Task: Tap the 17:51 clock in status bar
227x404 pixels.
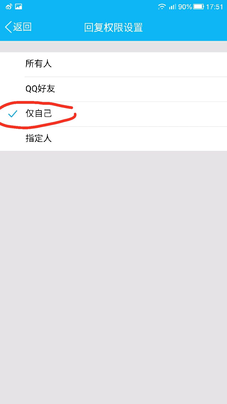Action: pyautogui.click(x=214, y=7)
